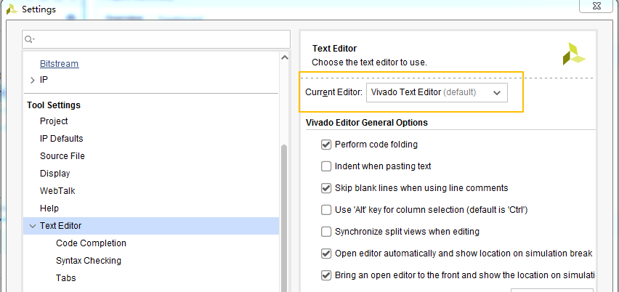Select the Help settings entry

pos(49,208)
